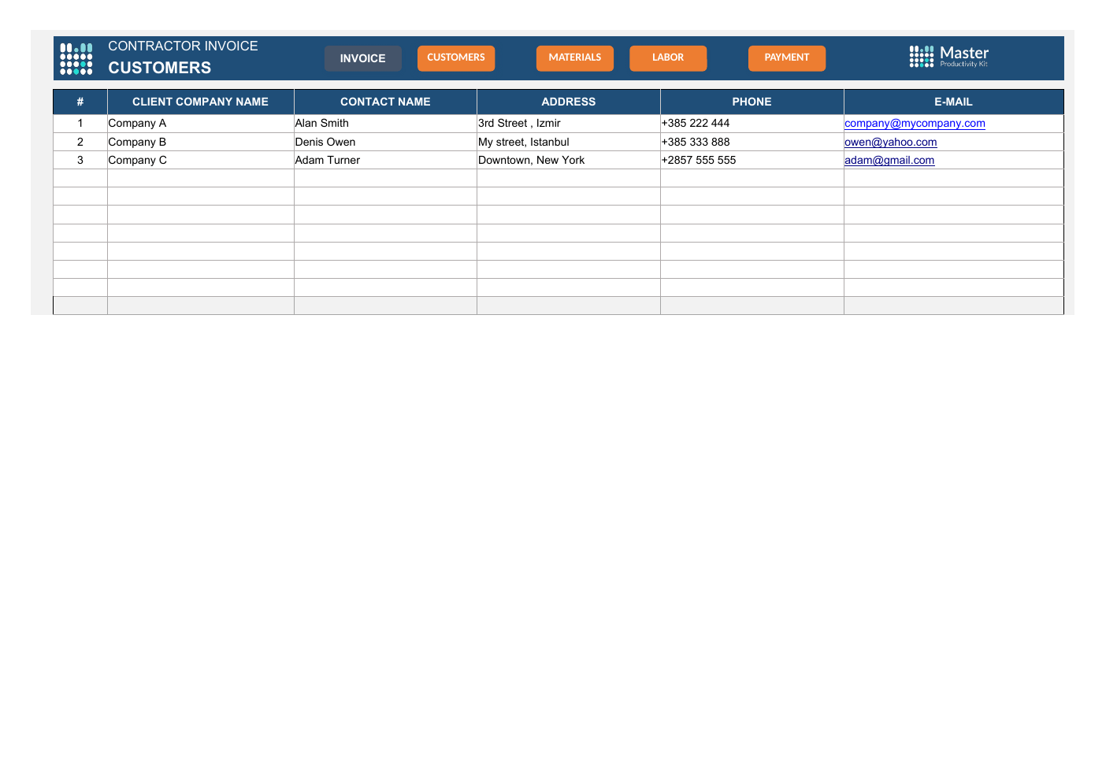Click the PHONE column header

click(752, 102)
